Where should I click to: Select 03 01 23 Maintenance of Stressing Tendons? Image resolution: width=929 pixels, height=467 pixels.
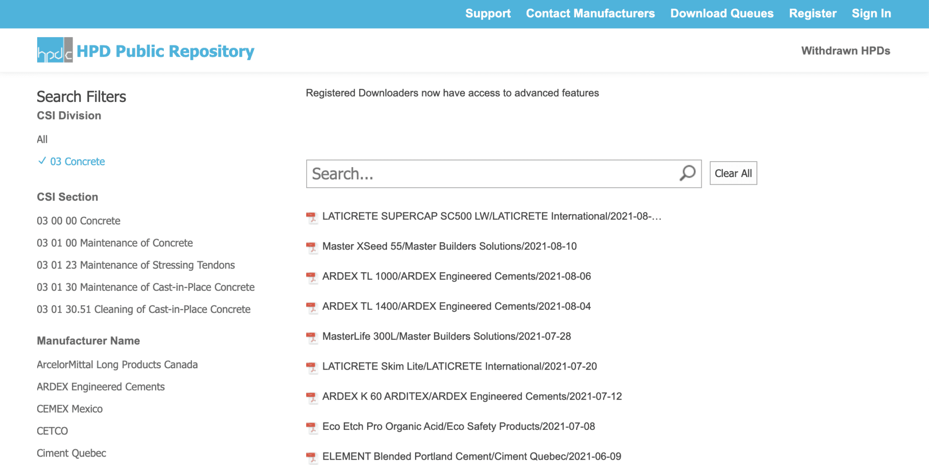point(136,265)
